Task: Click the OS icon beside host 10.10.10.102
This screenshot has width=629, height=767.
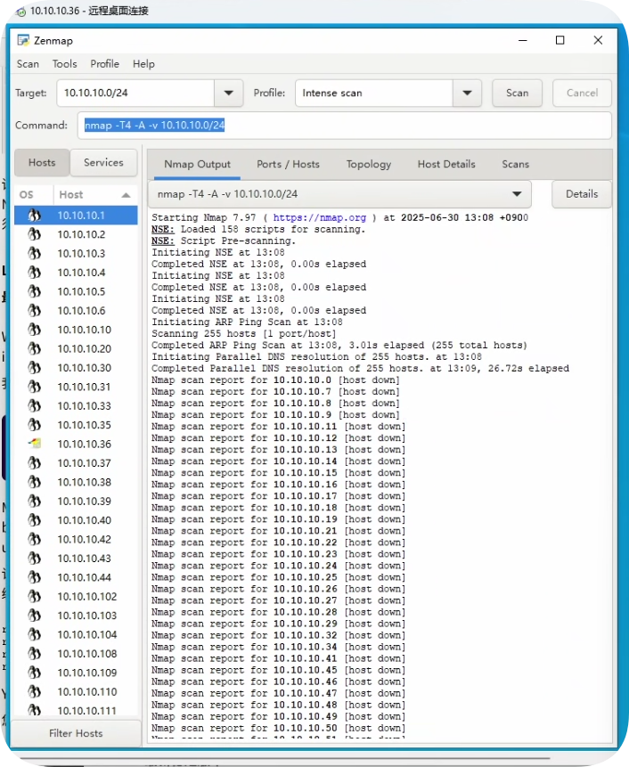Action: (x=34, y=597)
